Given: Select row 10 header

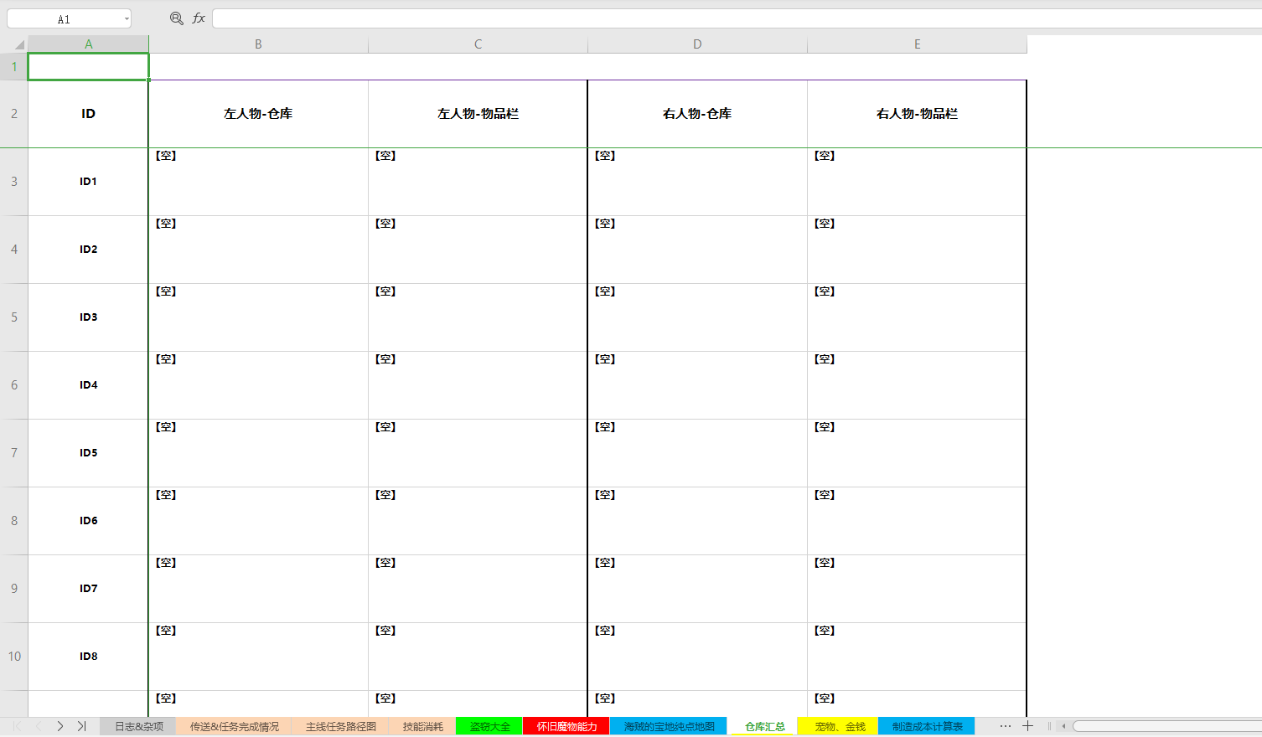Looking at the screenshot, I should (x=14, y=657).
